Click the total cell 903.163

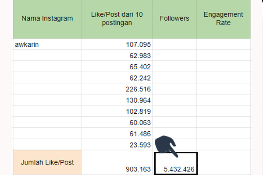(117, 162)
